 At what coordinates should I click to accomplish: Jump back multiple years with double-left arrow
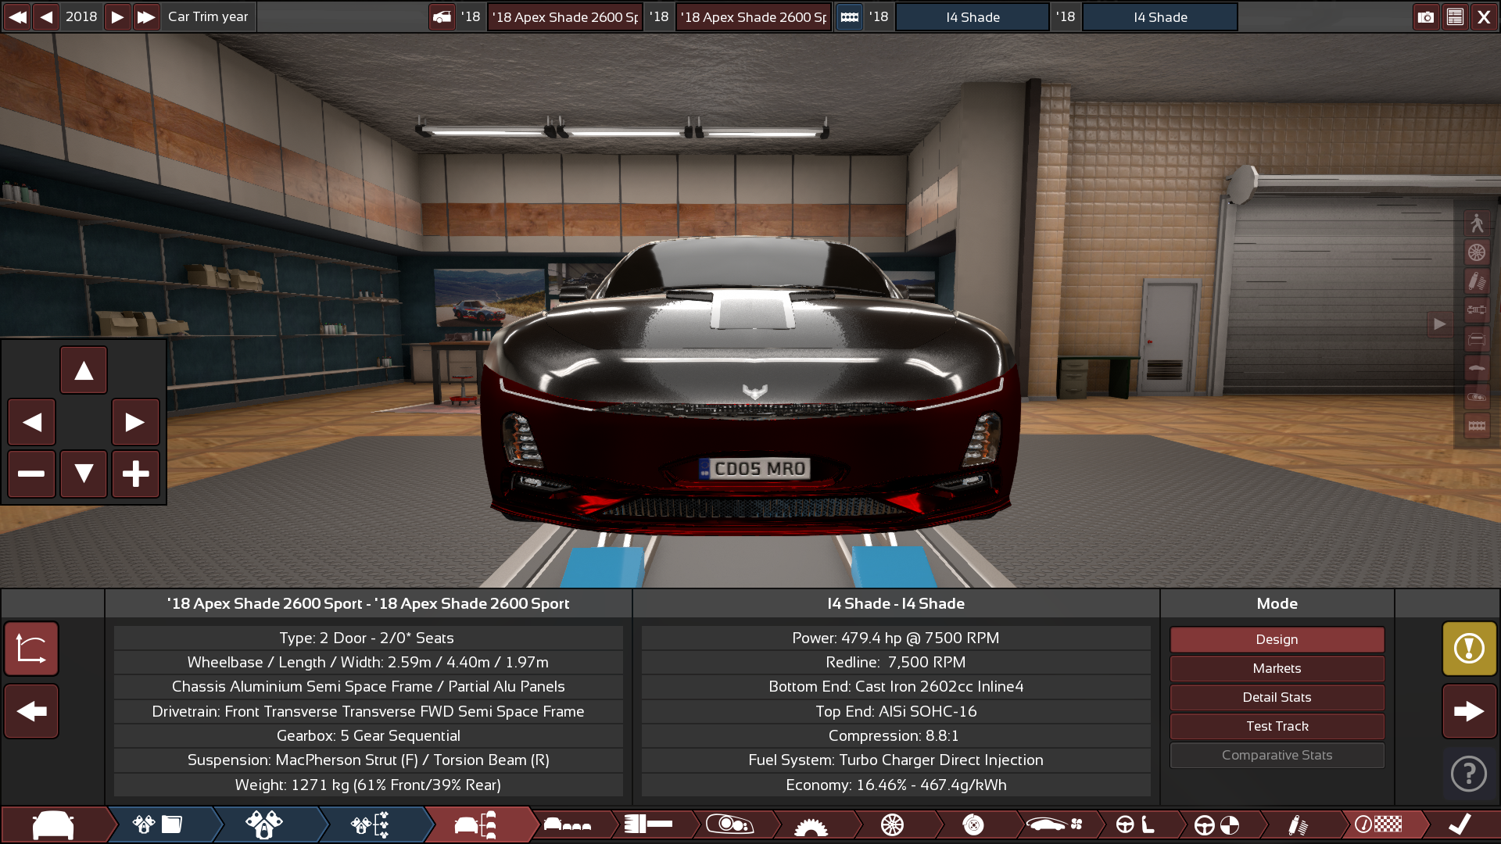coord(17,16)
